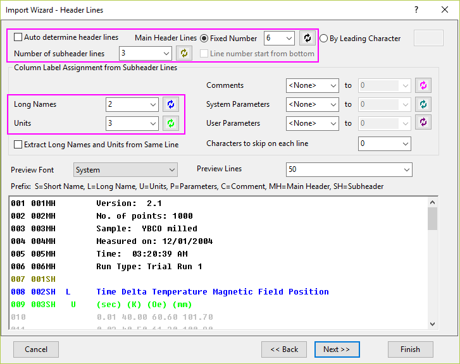Image resolution: width=460 pixels, height=364 pixels.
Task: Click the Finish button
Action: pos(410,349)
